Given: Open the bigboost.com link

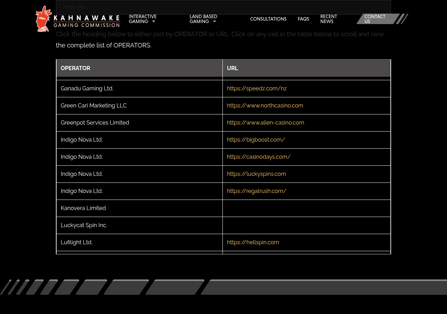Looking at the screenshot, I should click(256, 140).
